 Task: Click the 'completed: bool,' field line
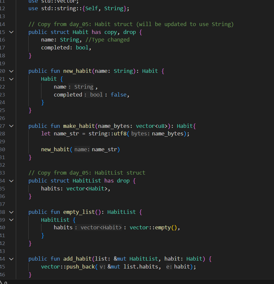pyautogui.click(x=66, y=48)
